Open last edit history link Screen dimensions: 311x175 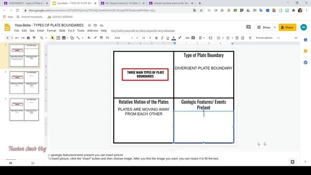click(143, 31)
